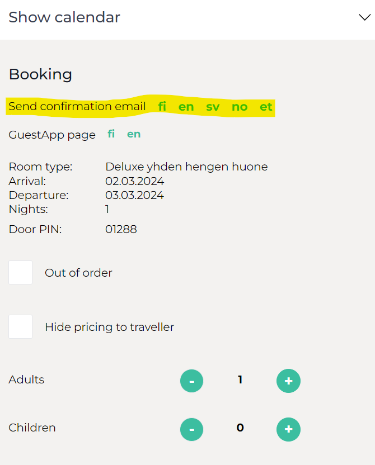Tick the Out of order checkbox
Viewport: 375px width, 465px height.
click(21, 273)
